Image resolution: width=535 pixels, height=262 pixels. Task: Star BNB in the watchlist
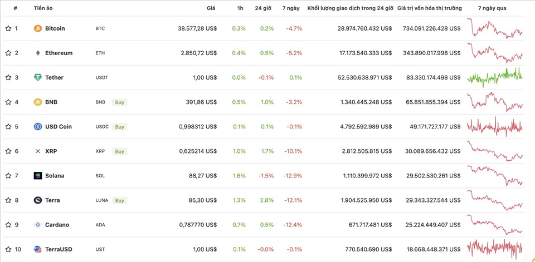[x=8, y=102]
